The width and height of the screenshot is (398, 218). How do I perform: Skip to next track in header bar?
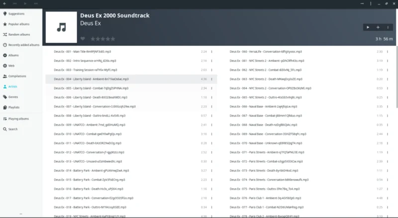pyautogui.click(x=36, y=3)
